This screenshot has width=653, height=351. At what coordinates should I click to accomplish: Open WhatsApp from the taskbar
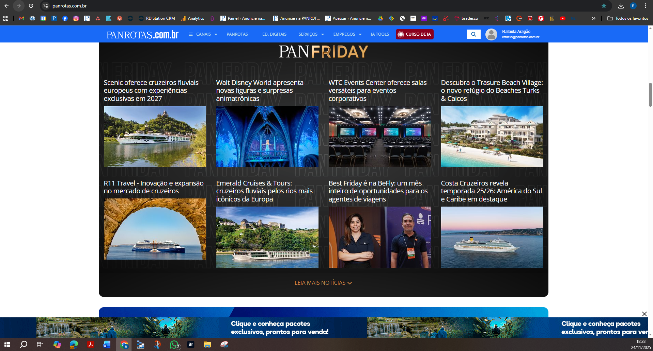click(174, 345)
